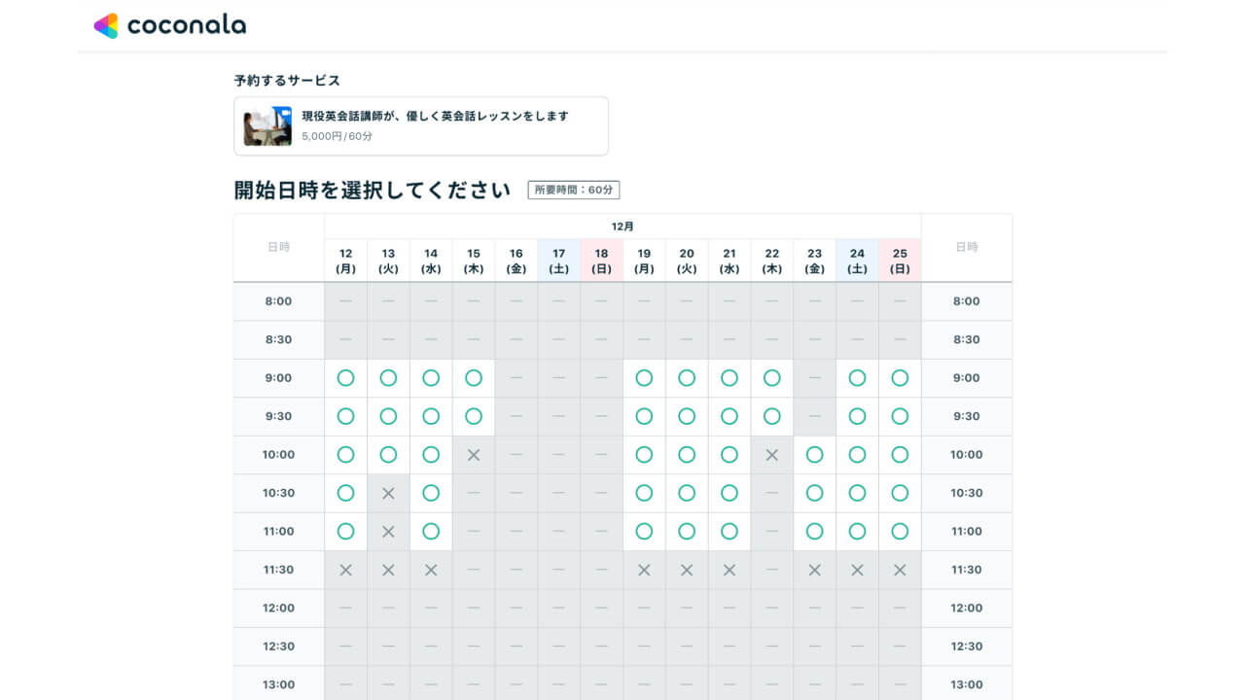Select the 11:00 slot on Monday the 12th
Viewport: 1245px width, 700px height.
tap(345, 532)
